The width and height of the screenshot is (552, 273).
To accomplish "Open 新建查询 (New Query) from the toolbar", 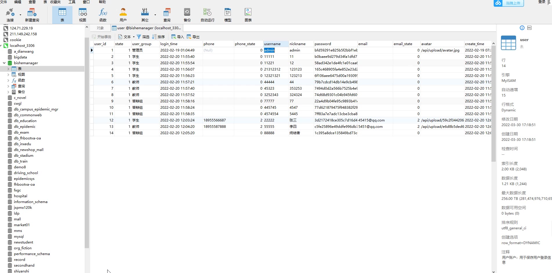I will point(32,15).
